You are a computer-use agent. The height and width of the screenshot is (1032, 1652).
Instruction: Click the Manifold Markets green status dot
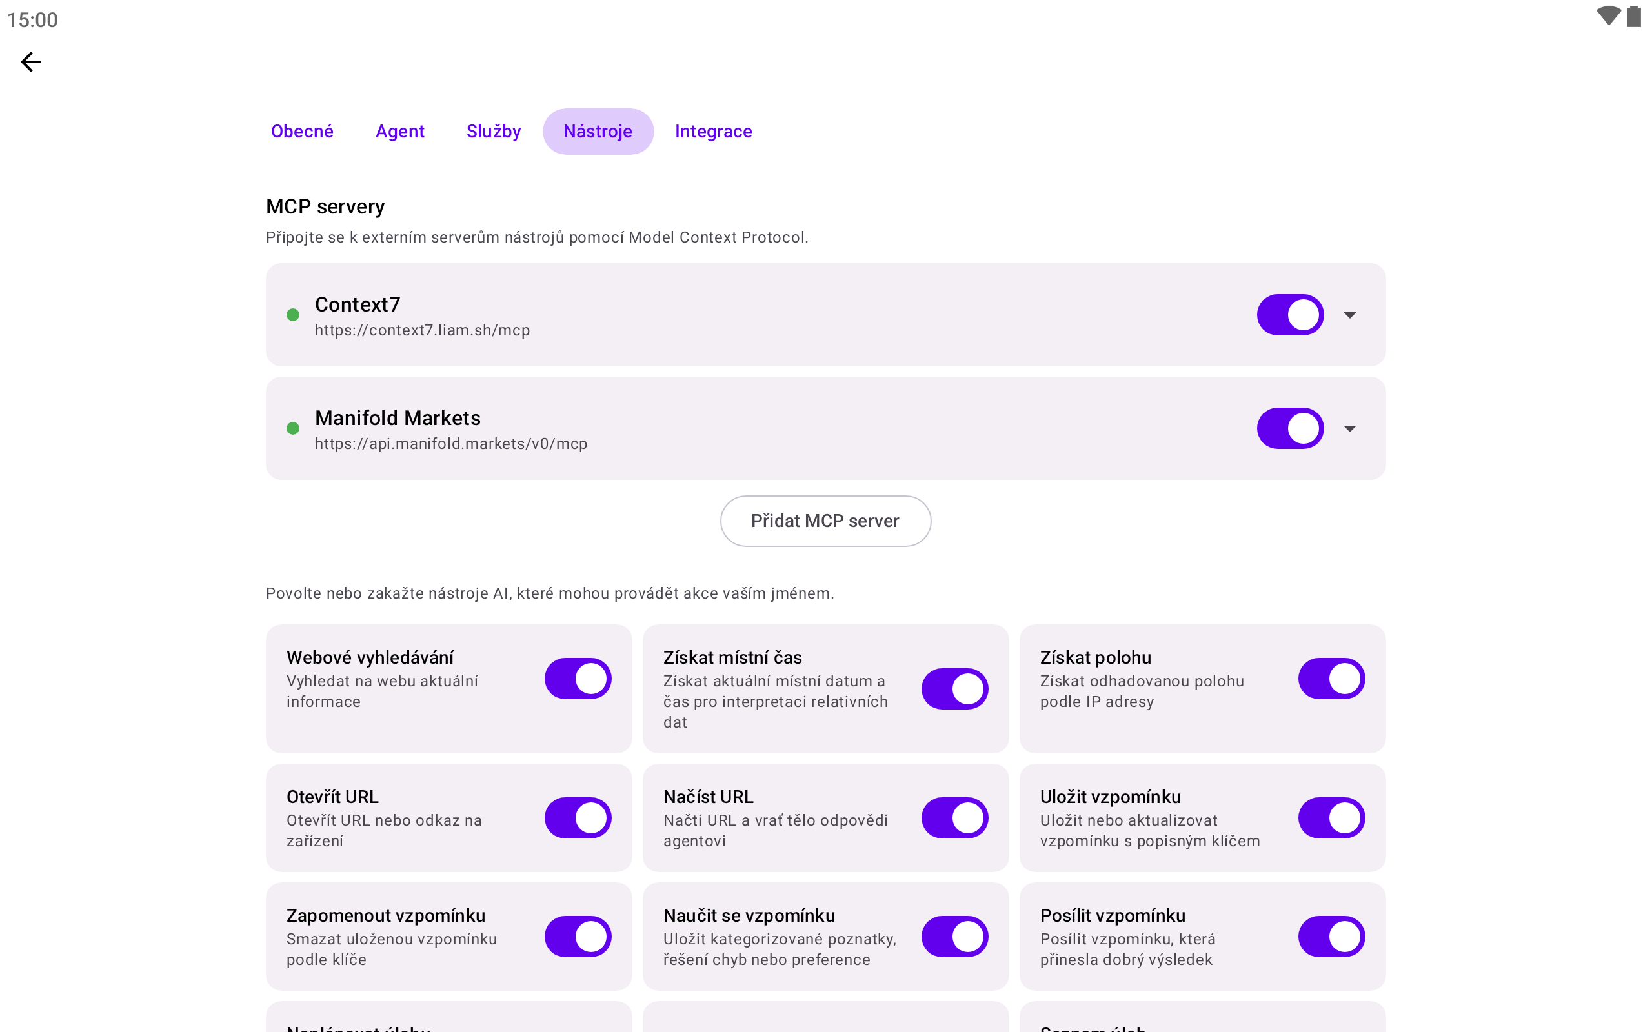(x=293, y=428)
